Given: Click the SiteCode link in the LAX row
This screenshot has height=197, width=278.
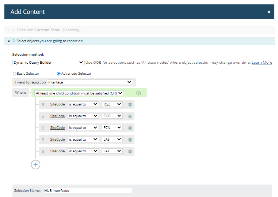Looking at the screenshot, I should coord(57,151).
